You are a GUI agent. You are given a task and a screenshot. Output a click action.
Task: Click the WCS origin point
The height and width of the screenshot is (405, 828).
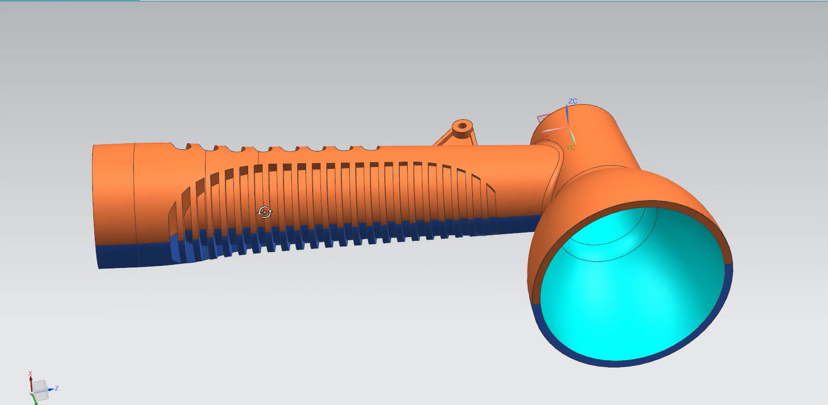click(x=568, y=126)
